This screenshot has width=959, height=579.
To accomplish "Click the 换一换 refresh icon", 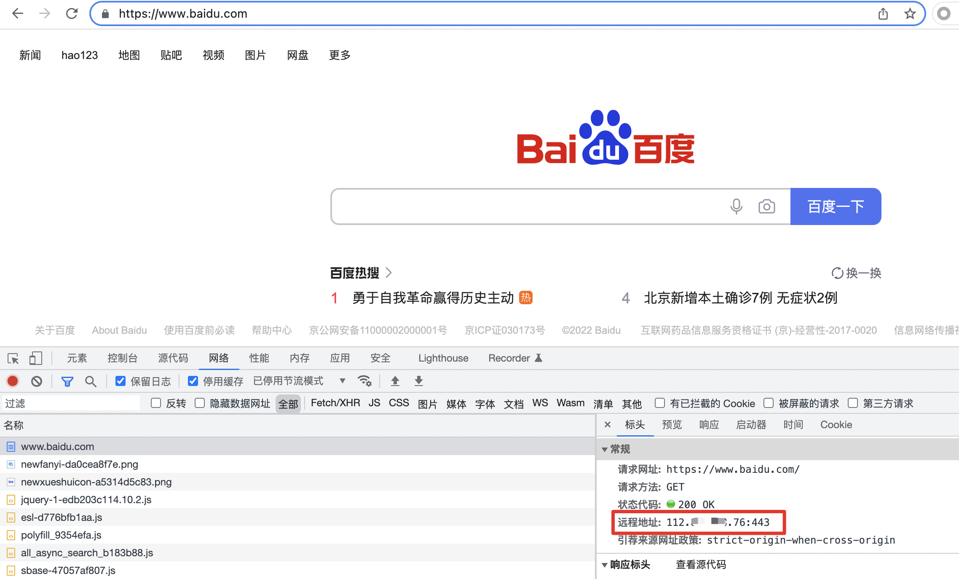I will tap(837, 273).
